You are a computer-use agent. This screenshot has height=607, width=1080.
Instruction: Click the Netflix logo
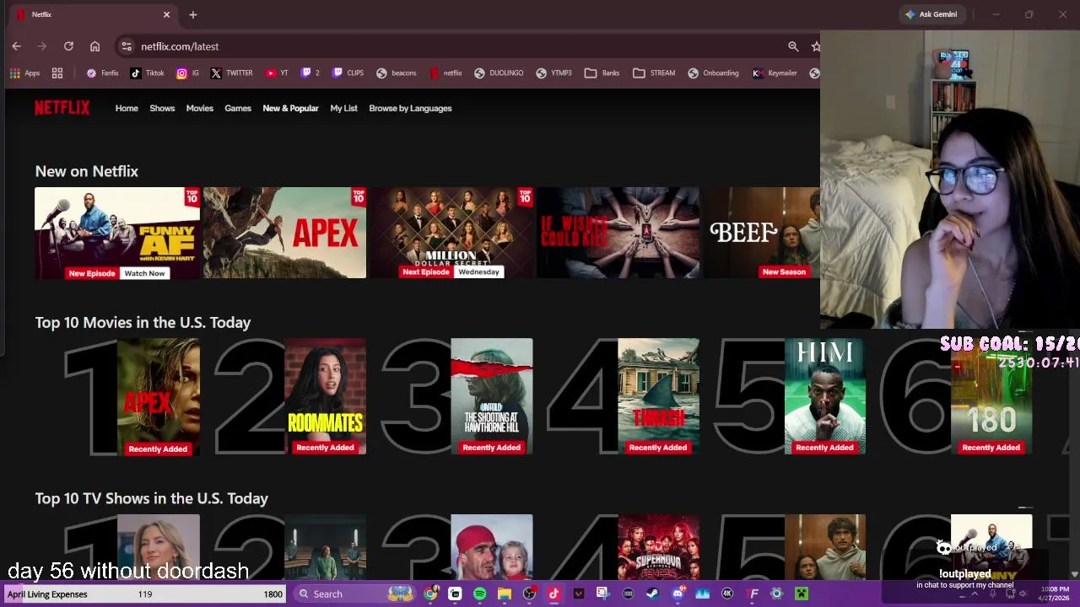(x=62, y=108)
